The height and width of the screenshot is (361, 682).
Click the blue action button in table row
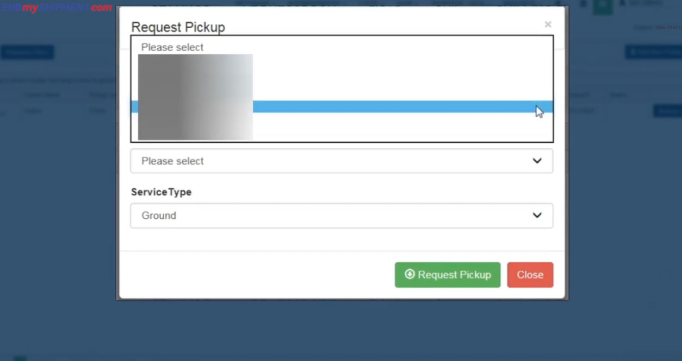pos(667,111)
